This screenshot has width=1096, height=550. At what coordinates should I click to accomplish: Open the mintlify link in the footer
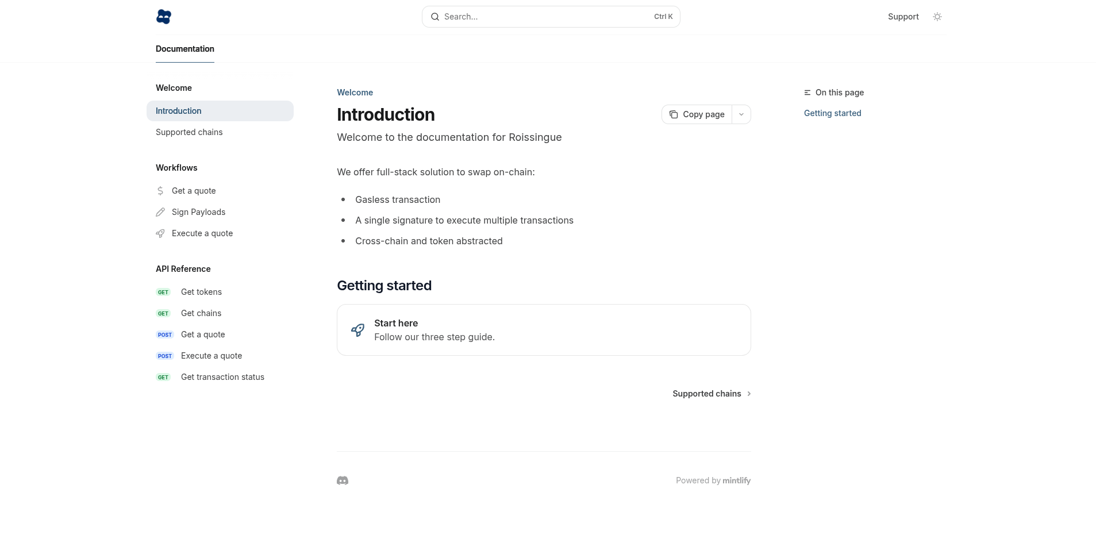[736, 480]
